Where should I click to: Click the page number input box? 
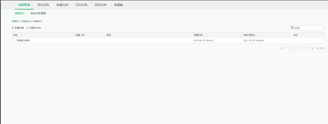294,48
